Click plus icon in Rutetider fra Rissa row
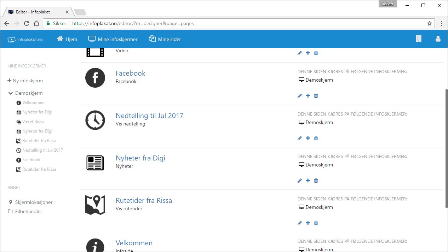Image resolution: width=448 pixels, height=252 pixels. coord(308,223)
